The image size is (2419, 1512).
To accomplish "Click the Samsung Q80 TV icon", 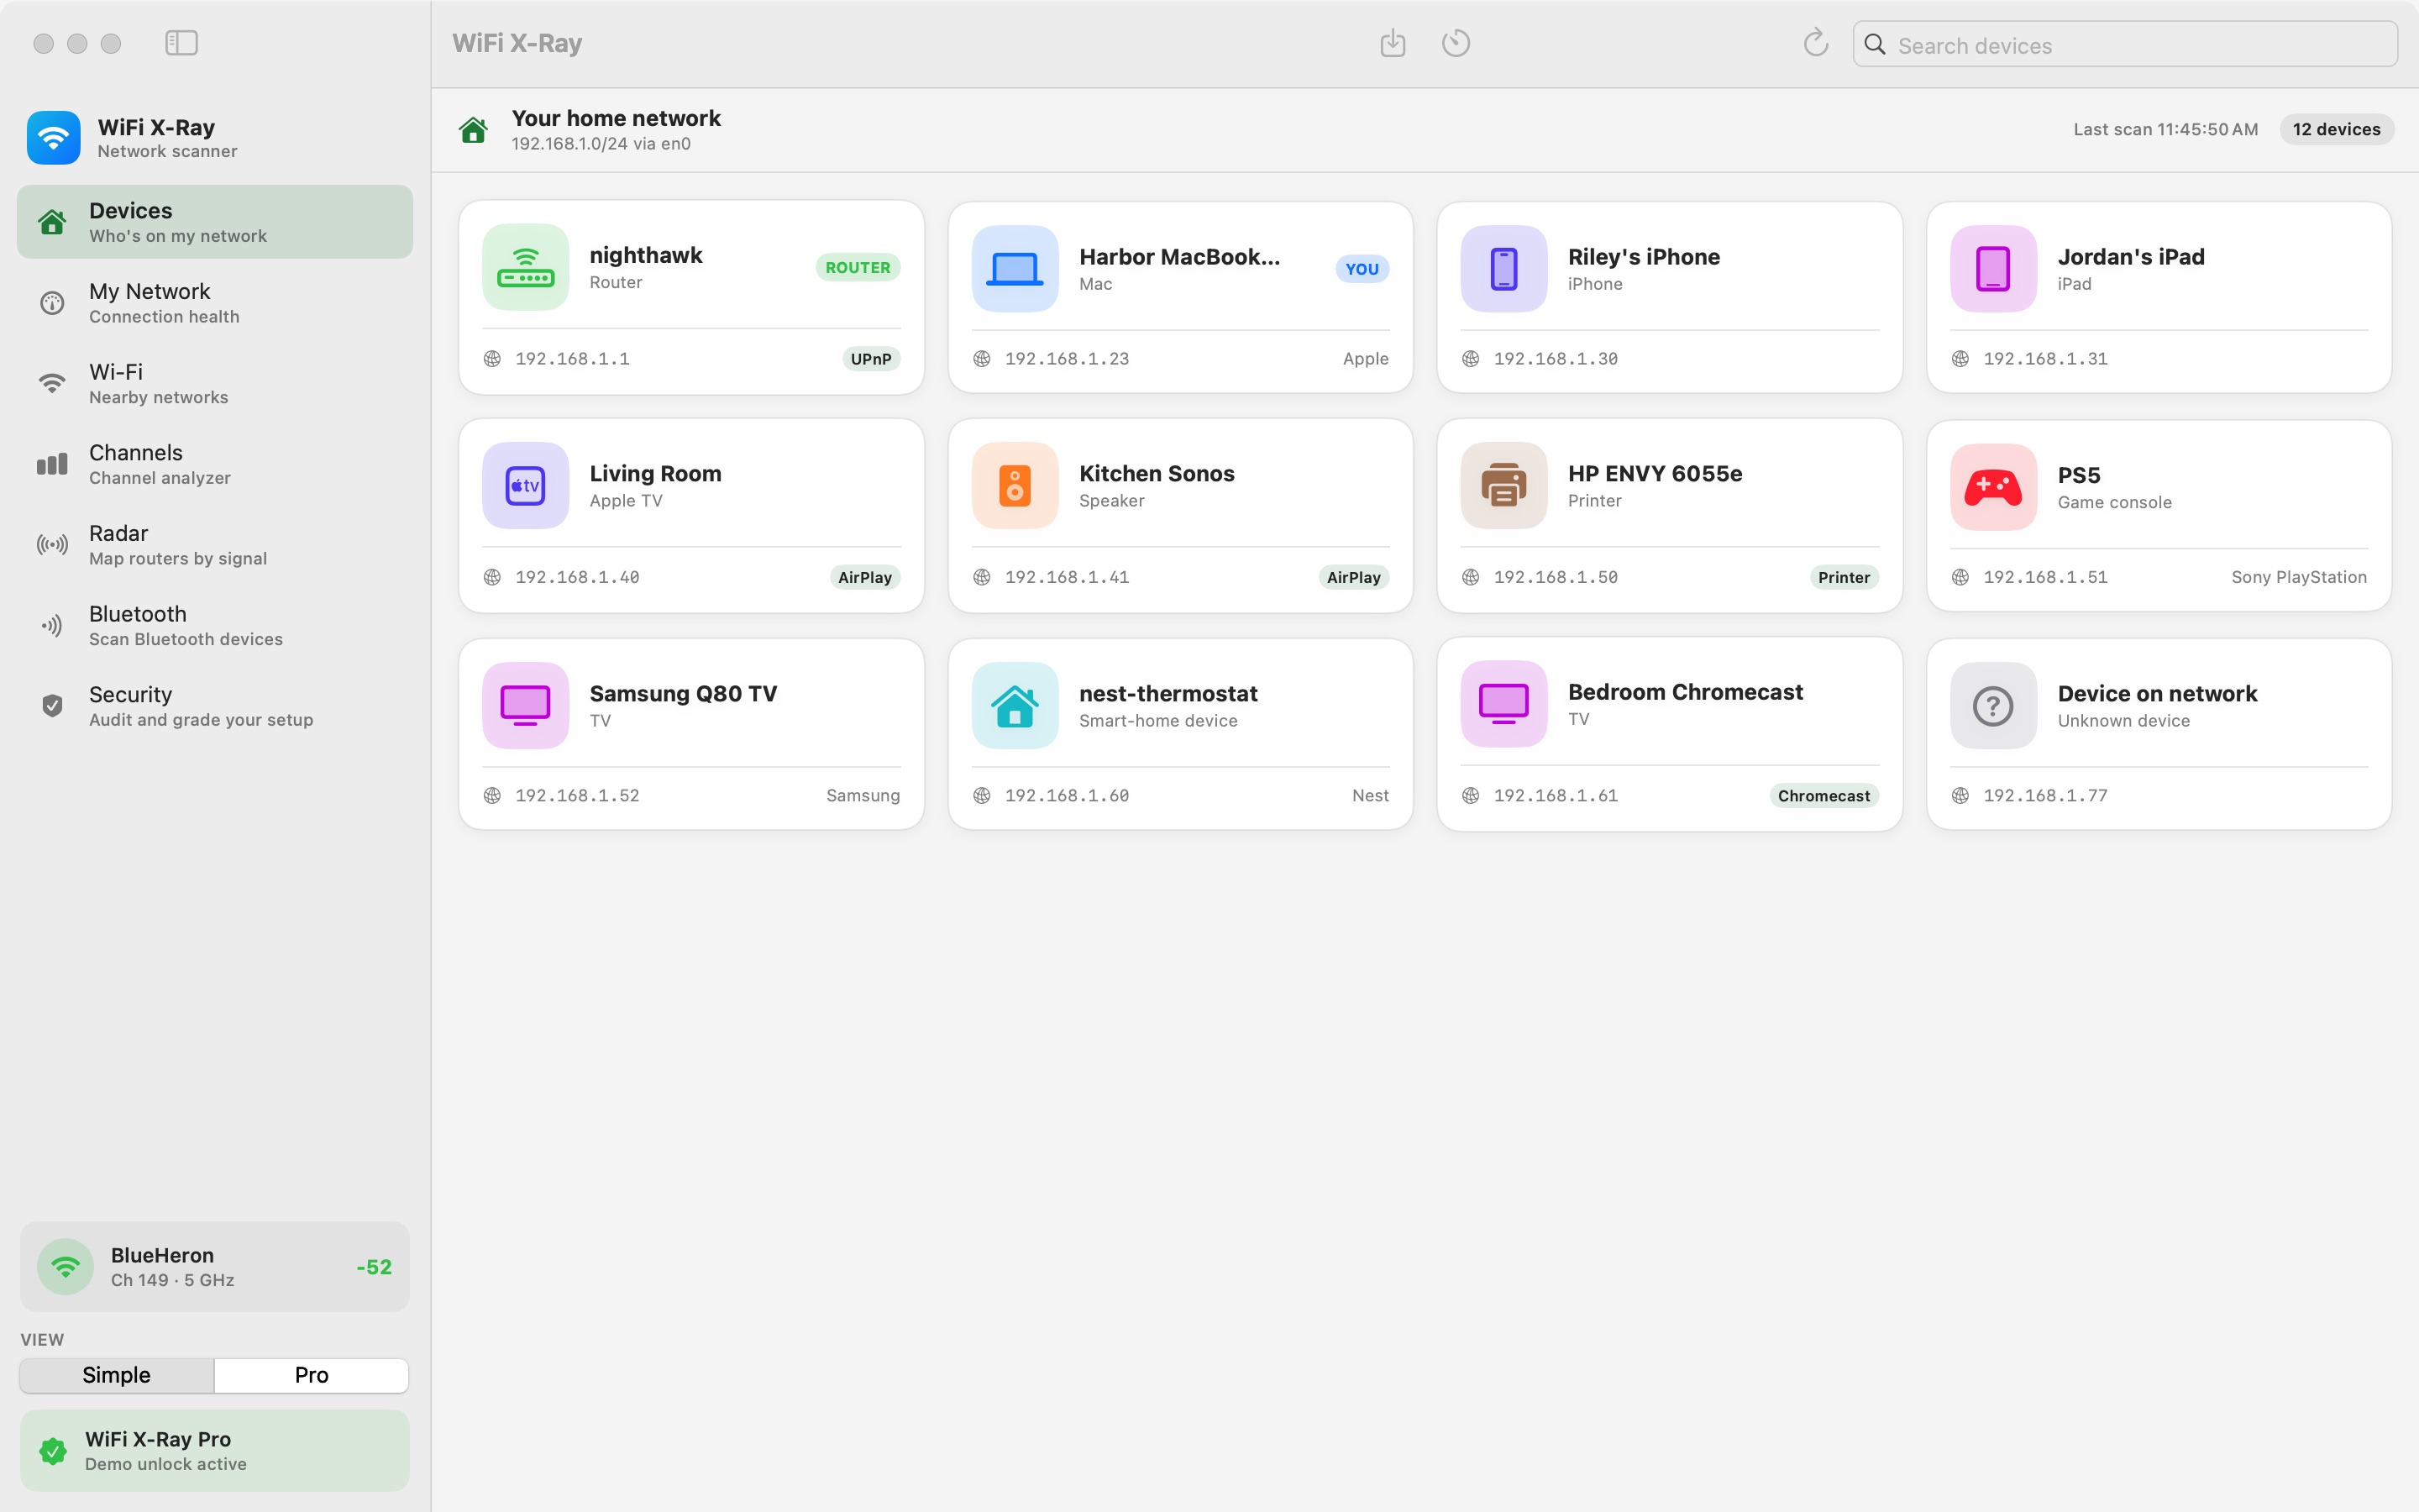I will coord(526,706).
